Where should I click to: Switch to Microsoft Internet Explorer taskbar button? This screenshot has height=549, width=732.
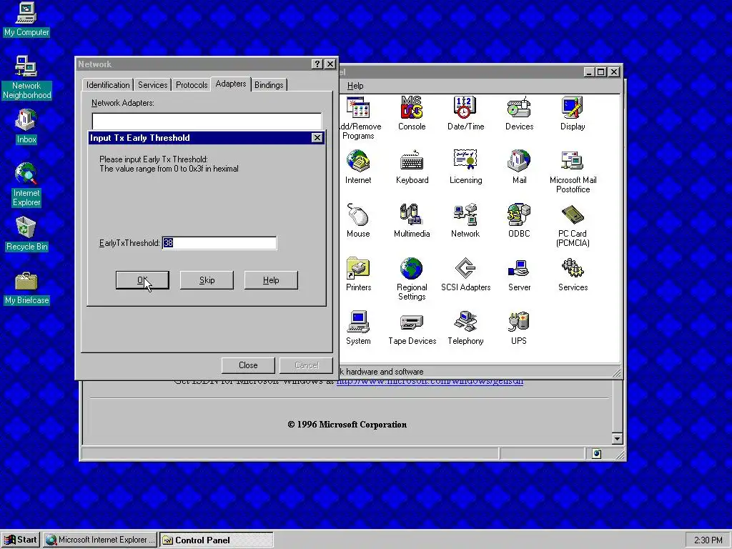click(100, 540)
